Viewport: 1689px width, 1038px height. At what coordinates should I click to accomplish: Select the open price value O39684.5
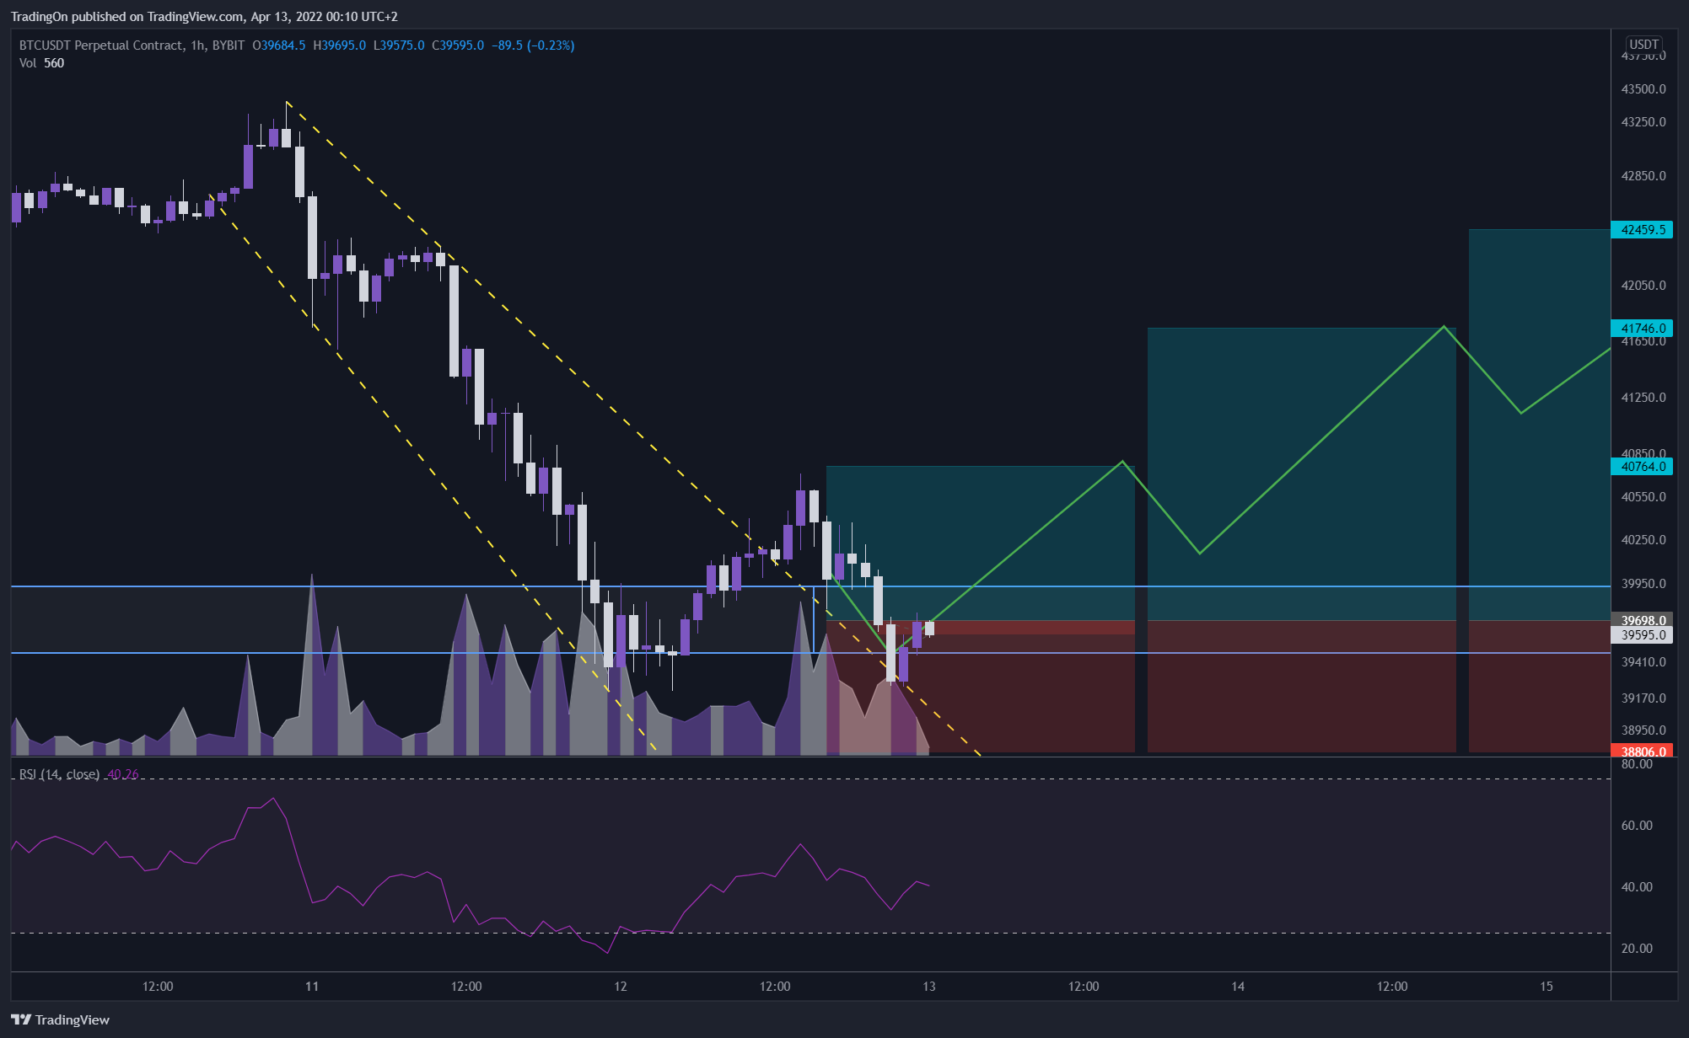click(x=279, y=45)
